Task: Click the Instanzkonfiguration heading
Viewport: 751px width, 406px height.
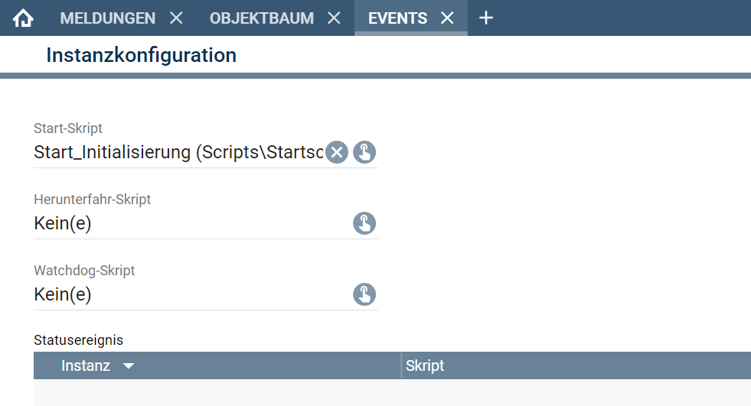Action: pyautogui.click(x=142, y=55)
